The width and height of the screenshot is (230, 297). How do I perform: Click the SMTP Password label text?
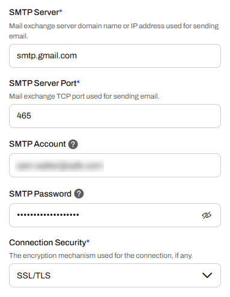[x=40, y=194]
